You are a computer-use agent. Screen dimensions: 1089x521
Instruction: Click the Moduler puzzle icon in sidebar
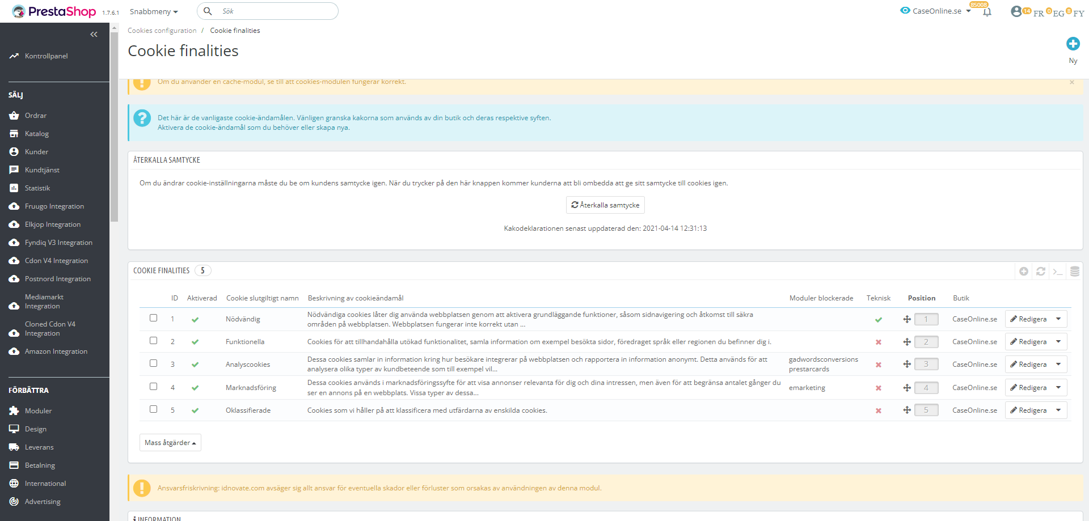coord(14,411)
